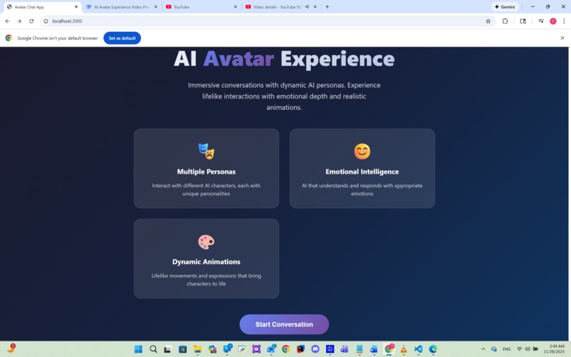
Task: Switch to the Avatar Chat App tab
Action: 42,6
